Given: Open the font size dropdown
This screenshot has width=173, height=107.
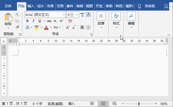Looking at the screenshot, I should pos(77,14).
